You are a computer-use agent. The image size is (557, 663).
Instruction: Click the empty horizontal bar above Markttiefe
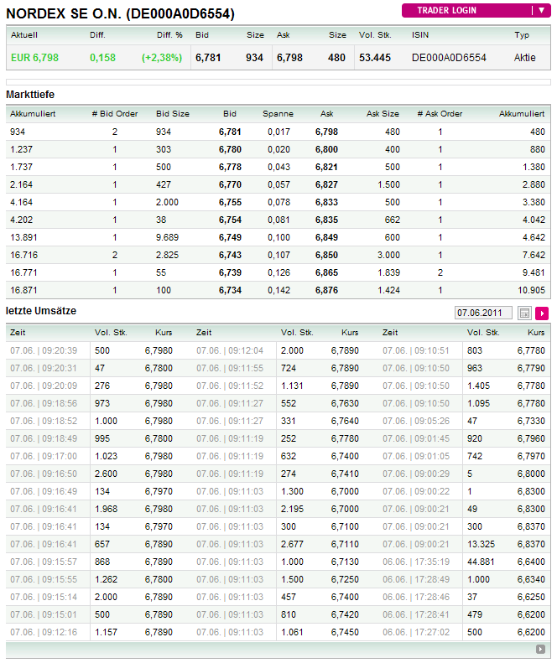pos(278,82)
